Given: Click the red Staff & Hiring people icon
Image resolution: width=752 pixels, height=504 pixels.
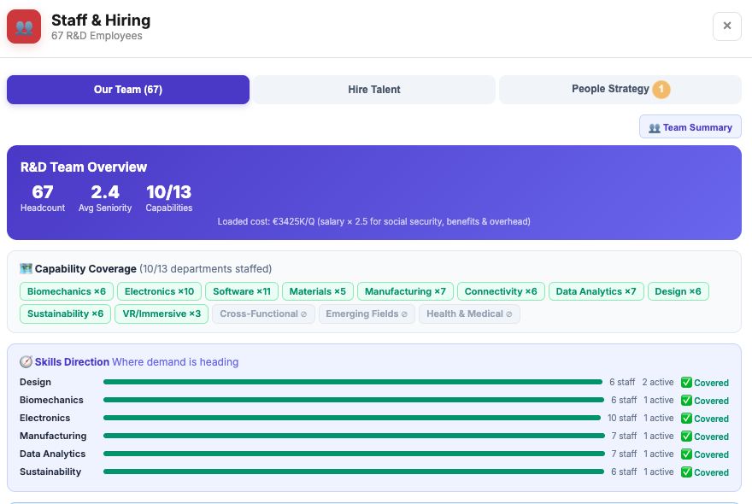Looking at the screenshot, I should [x=24, y=26].
